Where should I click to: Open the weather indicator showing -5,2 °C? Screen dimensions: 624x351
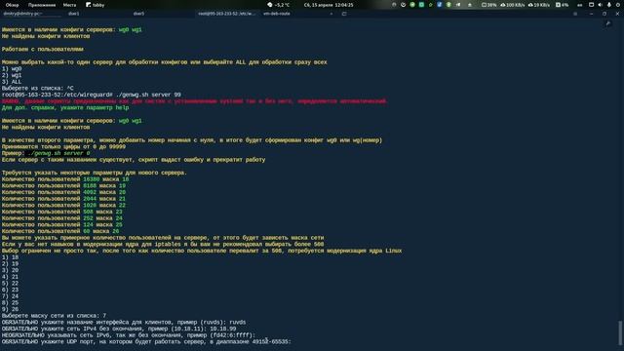(278, 5)
